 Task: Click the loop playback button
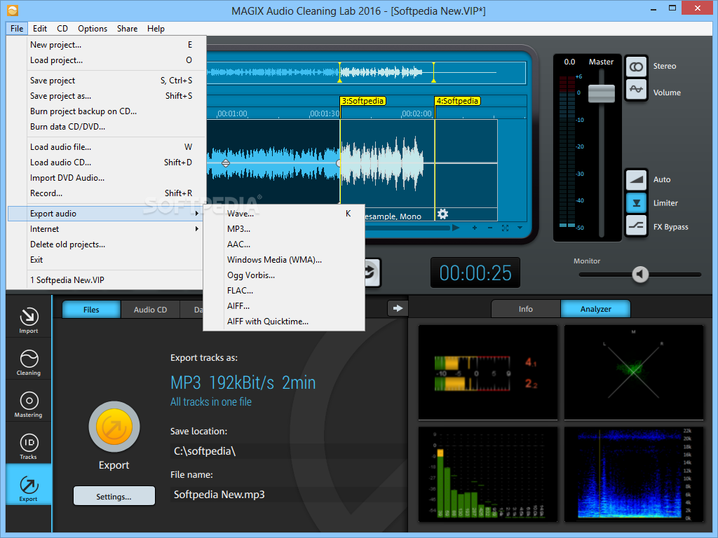click(372, 273)
